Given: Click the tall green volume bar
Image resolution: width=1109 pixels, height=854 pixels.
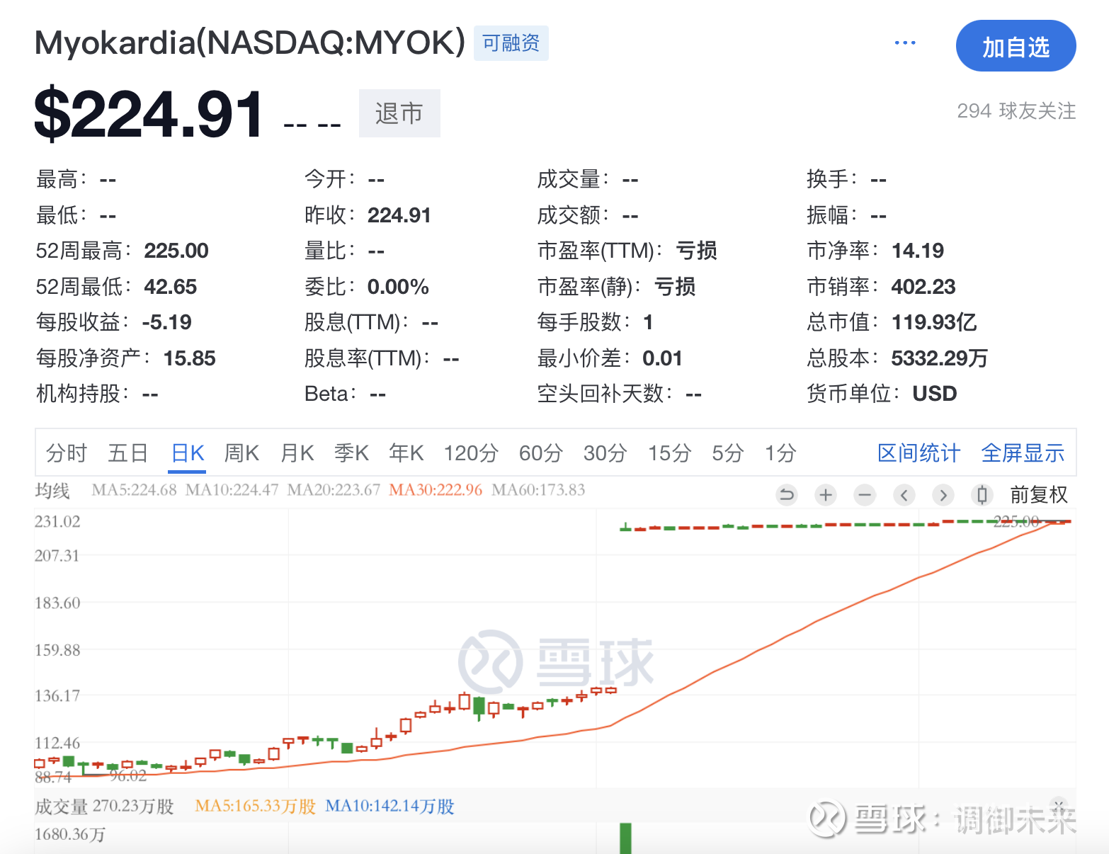Looking at the screenshot, I should click(x=625, y=838).
